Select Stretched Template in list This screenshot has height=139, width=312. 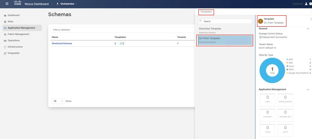(x=225, y=30)
